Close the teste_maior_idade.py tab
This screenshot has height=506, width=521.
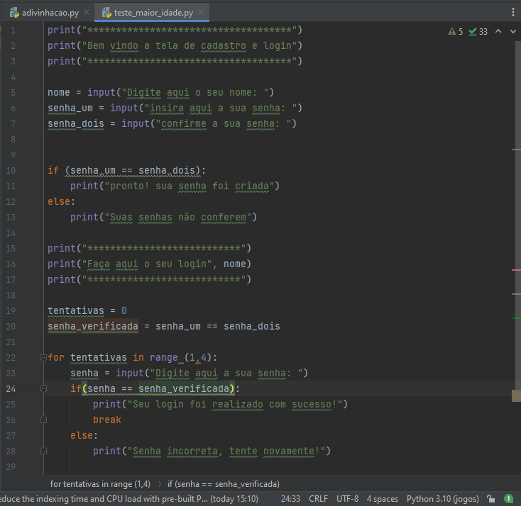pos(201,12)
